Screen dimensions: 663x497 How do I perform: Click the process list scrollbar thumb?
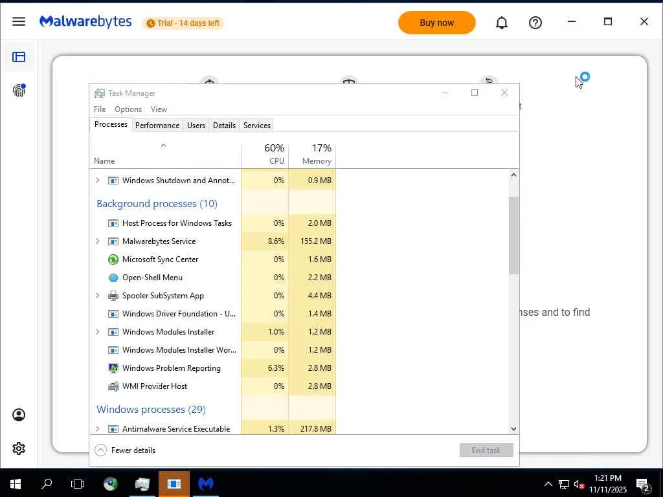point(513,236)
